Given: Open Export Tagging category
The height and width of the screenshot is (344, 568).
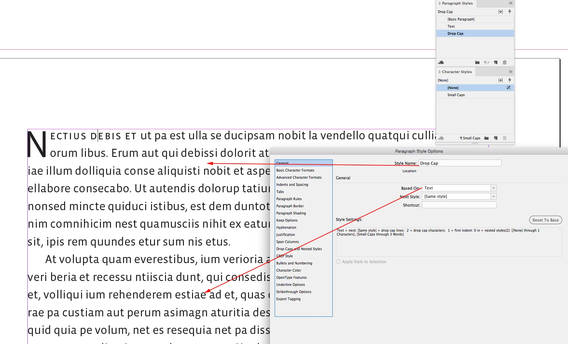Looking at the screenshot, I should coord(304,299).
